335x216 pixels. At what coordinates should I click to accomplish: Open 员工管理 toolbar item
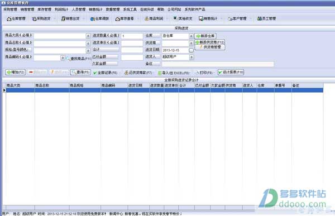tap(266, 19)
